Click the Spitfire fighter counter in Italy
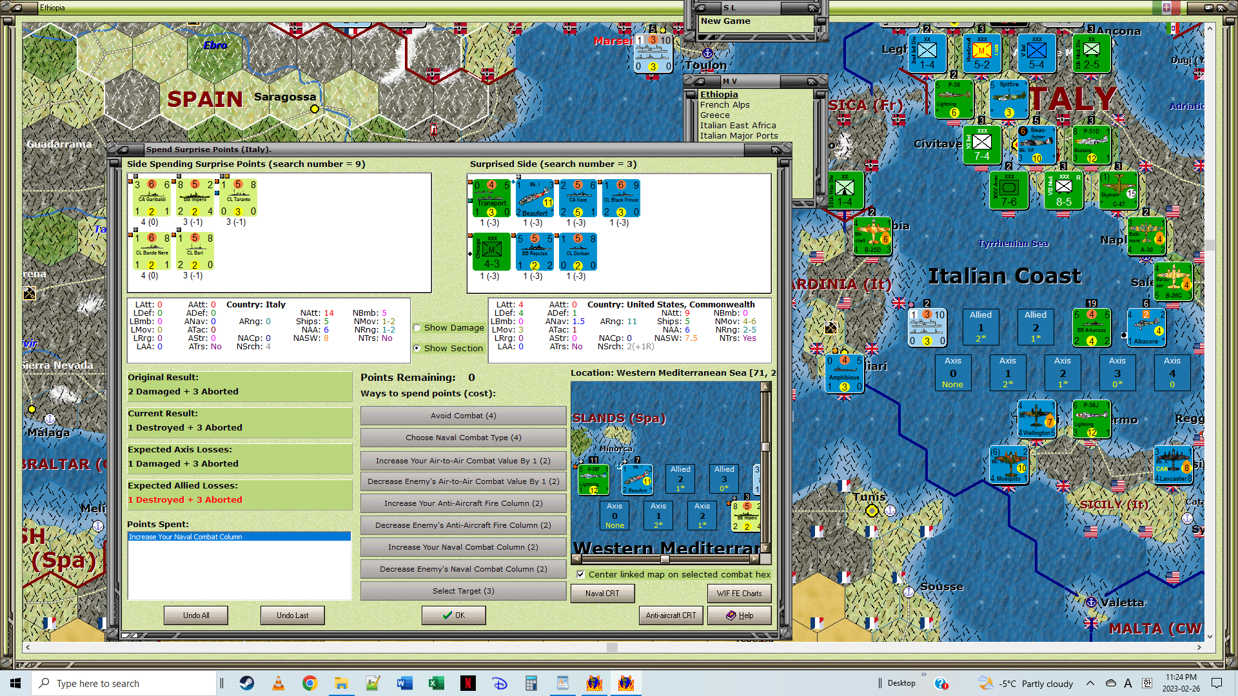The image size is (1238, 696). pyautogui.click(x=1009, y=99)
